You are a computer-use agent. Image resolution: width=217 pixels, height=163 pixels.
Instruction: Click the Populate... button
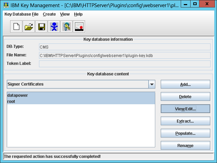tap(185, 133)
